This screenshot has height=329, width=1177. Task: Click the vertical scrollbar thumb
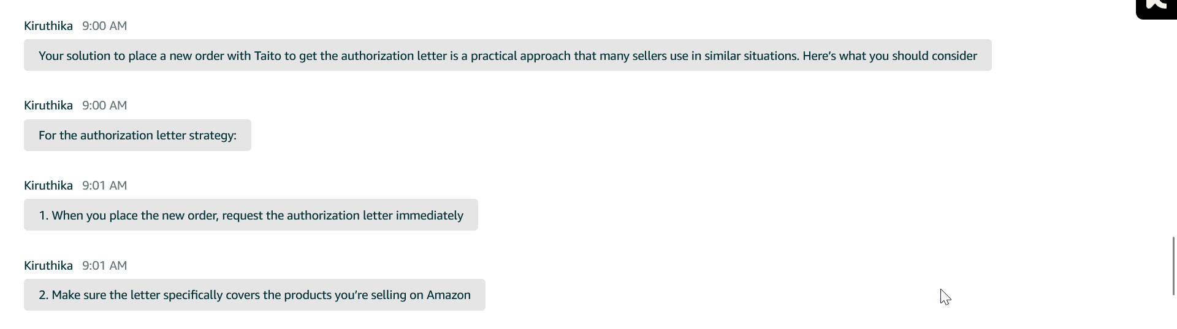click(x=1173, y=266)
